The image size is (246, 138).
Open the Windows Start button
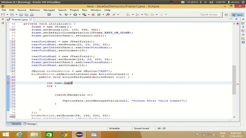coord(6,135)
